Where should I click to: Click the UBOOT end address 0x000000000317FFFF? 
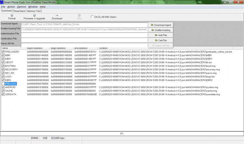tap(86, 62)
